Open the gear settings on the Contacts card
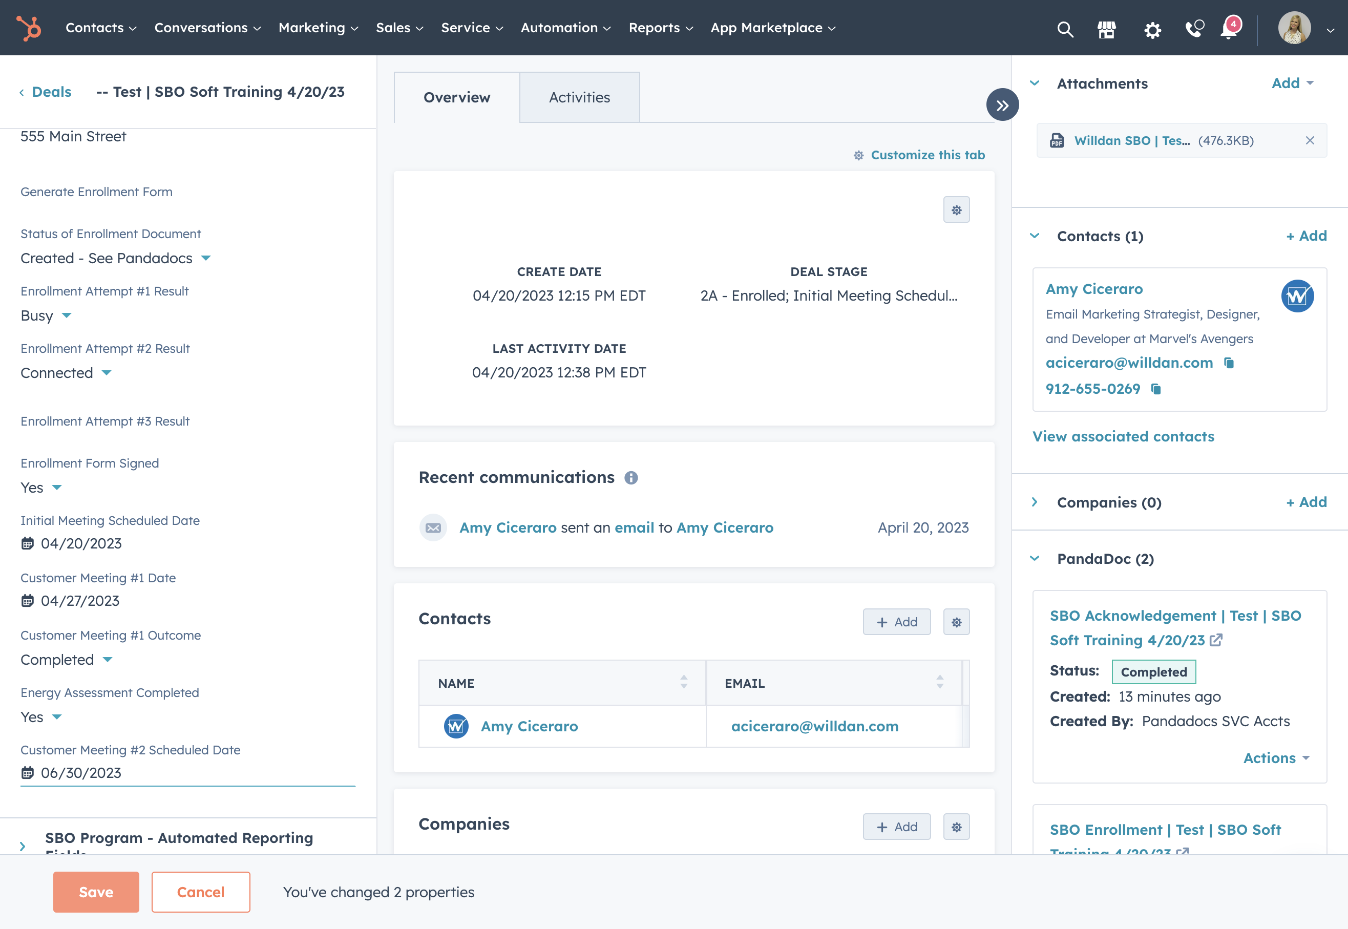1348x929 pixels. [x=956, y=622]
